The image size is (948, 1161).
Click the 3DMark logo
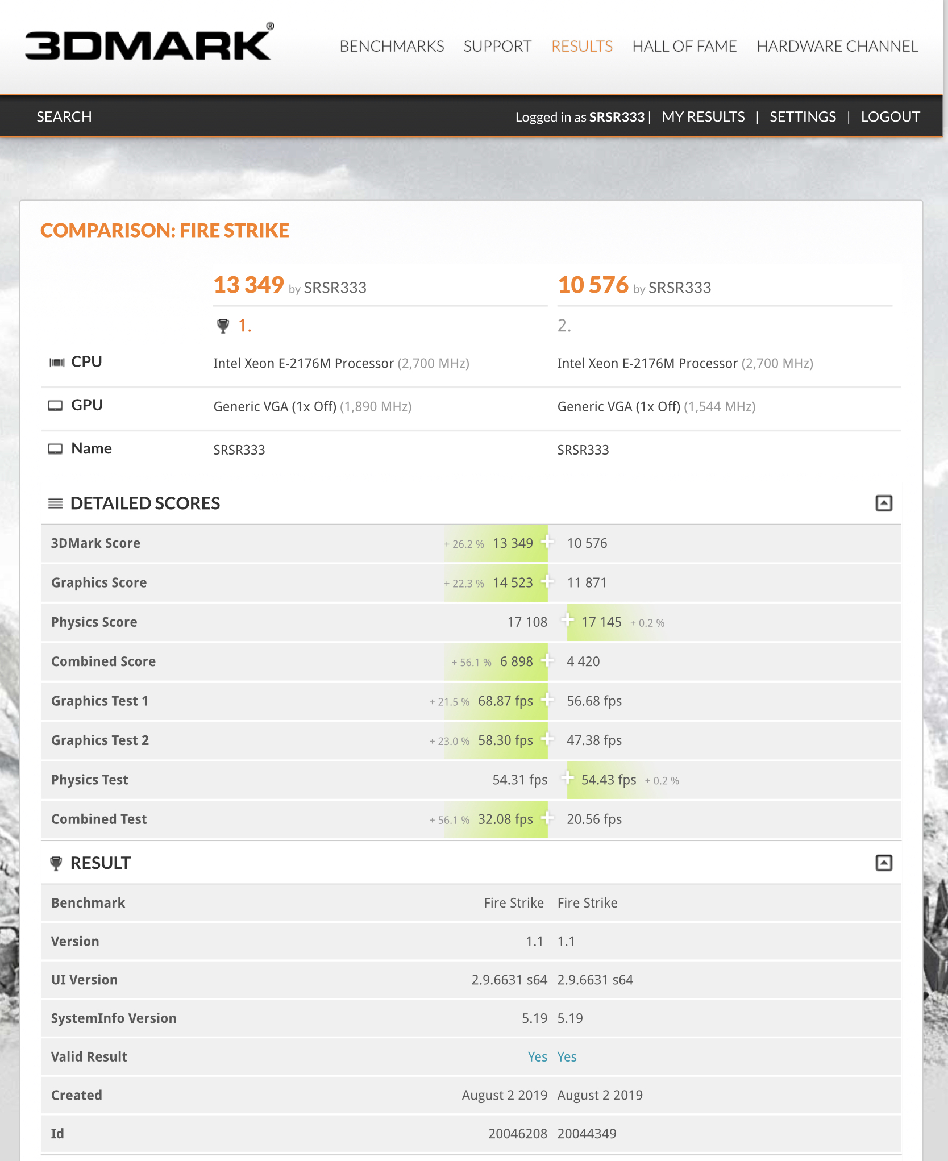[149, 43]
